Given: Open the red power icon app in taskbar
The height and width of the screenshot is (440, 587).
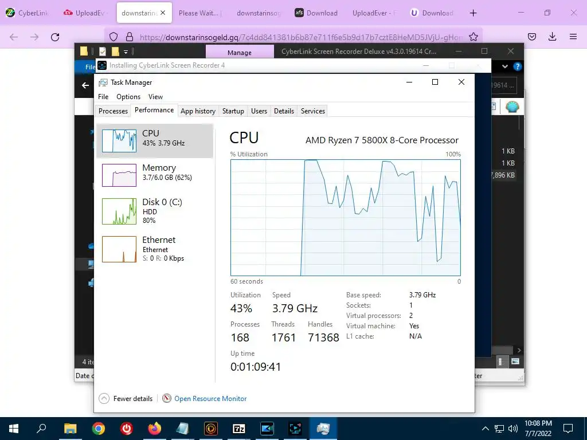Looking at the screenshot, I should point(127,429).
